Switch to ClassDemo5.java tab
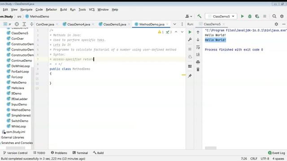The width and height of the screenshot is (287, 161). tap(115, 24)
